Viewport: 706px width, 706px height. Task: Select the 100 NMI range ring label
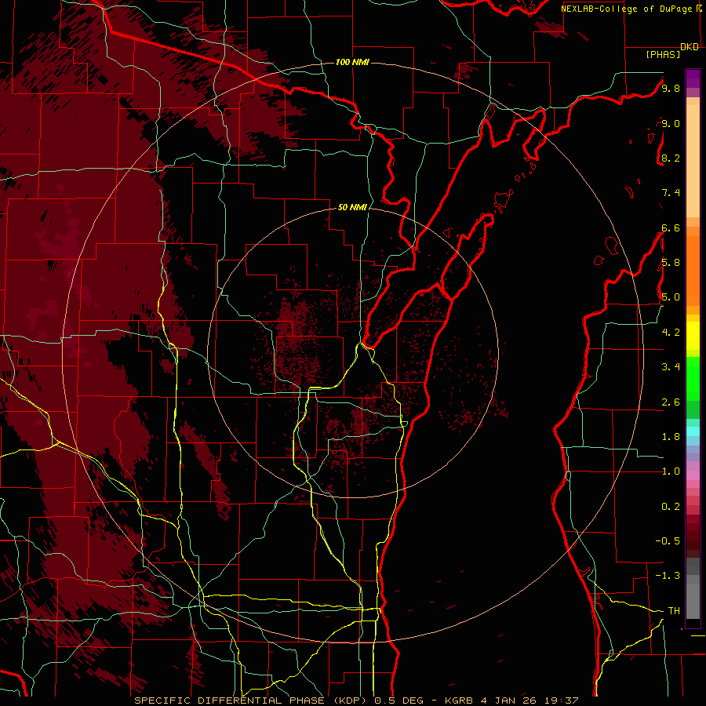click(352, 62)
